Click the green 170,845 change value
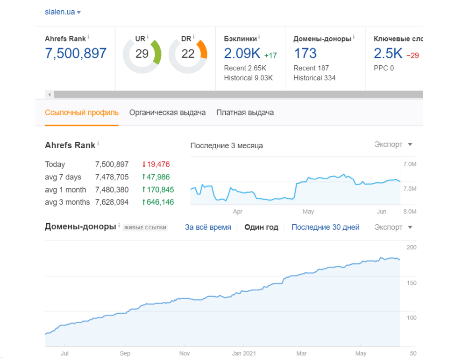 pyautogui.click(x=158, y=190)
